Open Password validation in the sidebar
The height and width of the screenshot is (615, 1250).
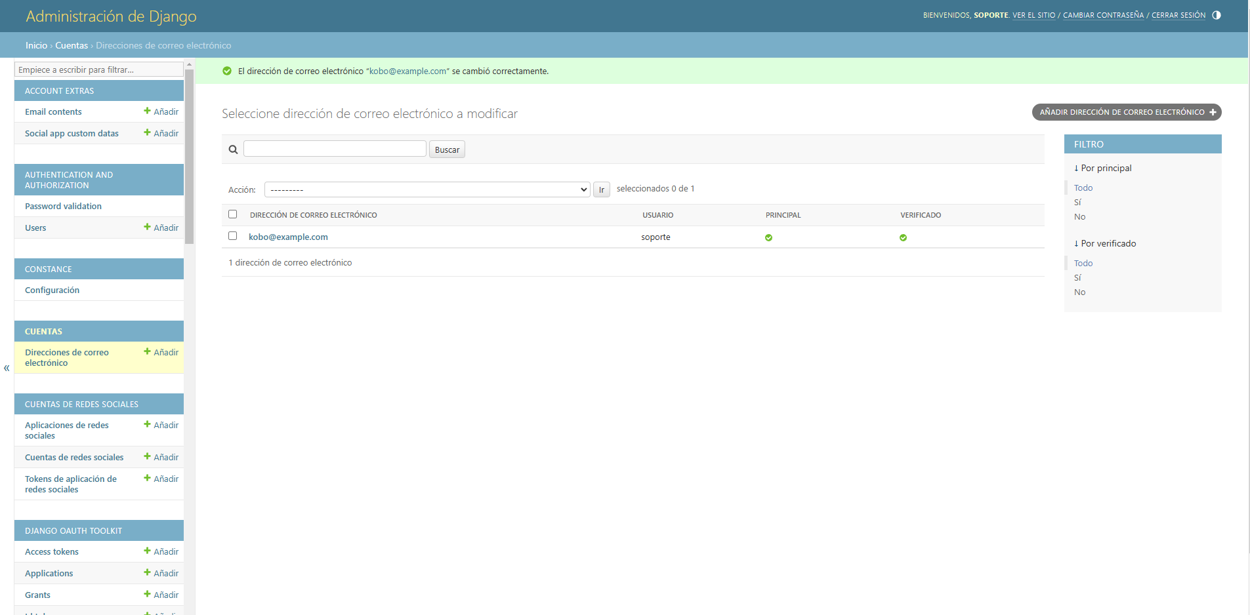(x=63, y=207)
